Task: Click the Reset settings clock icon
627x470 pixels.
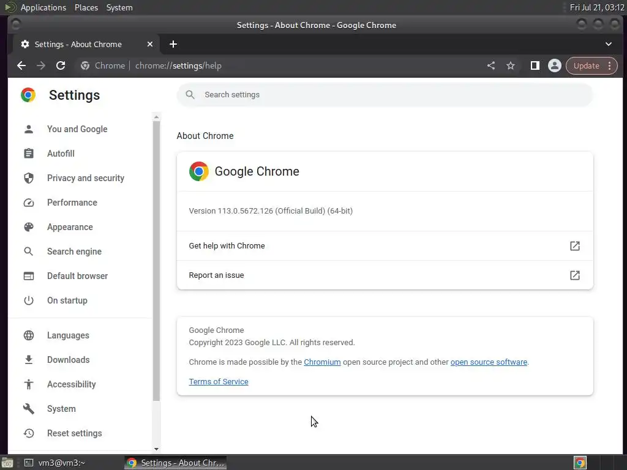Action: 29,433
